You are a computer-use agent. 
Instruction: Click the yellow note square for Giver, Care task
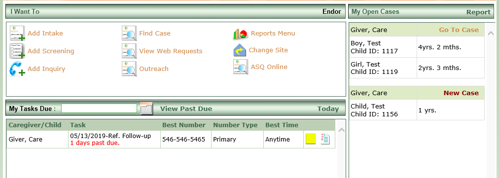311,139
